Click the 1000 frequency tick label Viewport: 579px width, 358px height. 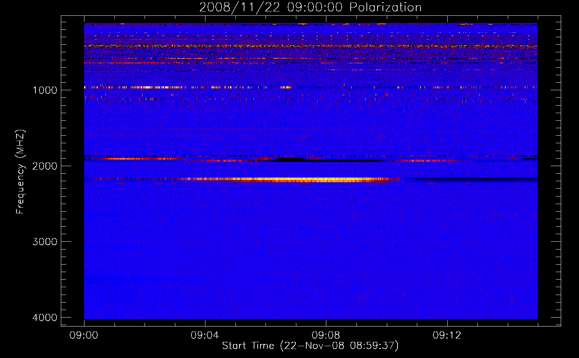(45, 90)
